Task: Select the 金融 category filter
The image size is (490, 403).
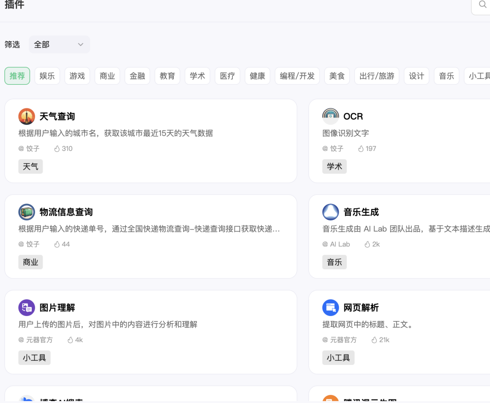Action: 137,76
